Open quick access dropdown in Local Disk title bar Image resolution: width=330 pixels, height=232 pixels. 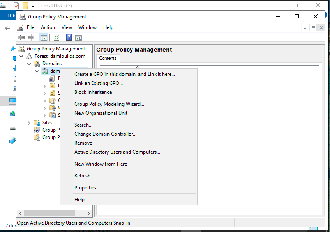(33, 6)
